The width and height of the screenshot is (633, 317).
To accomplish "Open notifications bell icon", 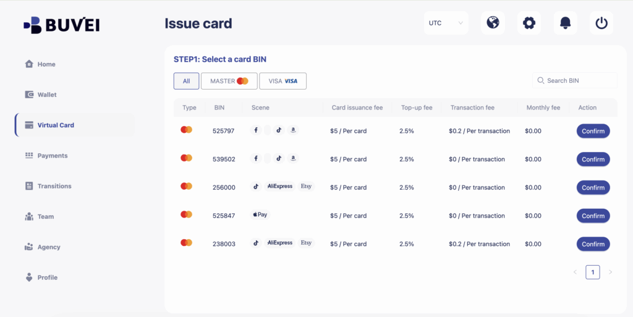I will (565, 23).
